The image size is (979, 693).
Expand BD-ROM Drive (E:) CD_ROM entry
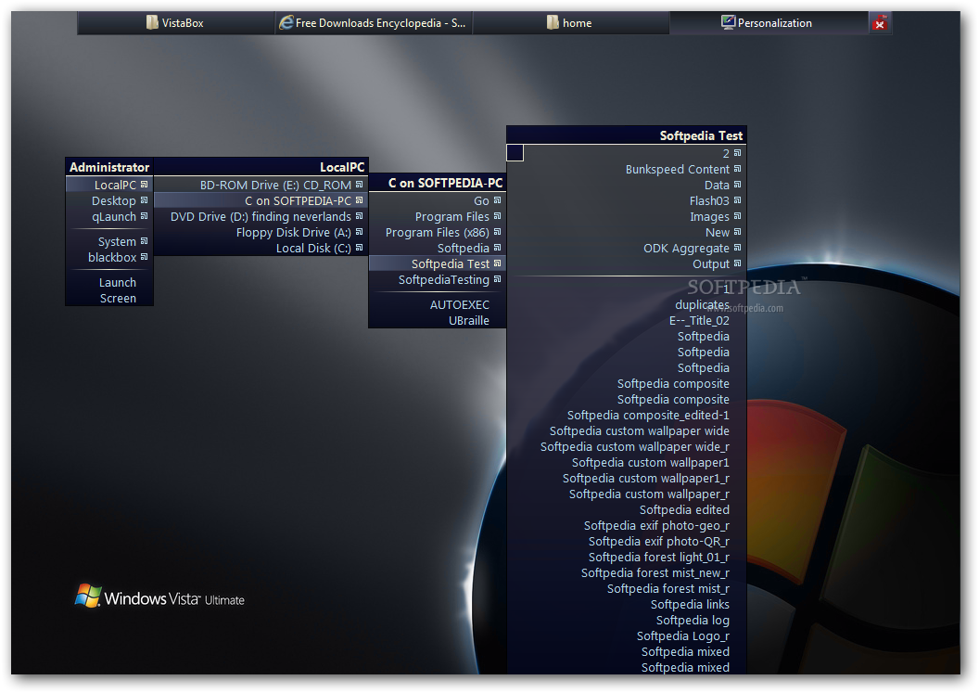click(261, 185)
